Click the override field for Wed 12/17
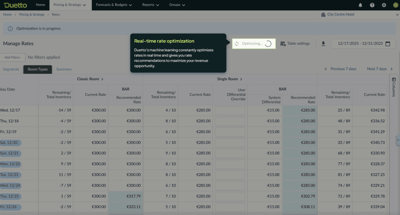Viewport: 400px width, 215px height. pos(230,110)
